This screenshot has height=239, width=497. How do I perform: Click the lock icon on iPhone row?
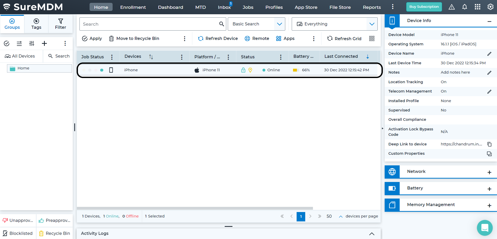click(243, 70)
